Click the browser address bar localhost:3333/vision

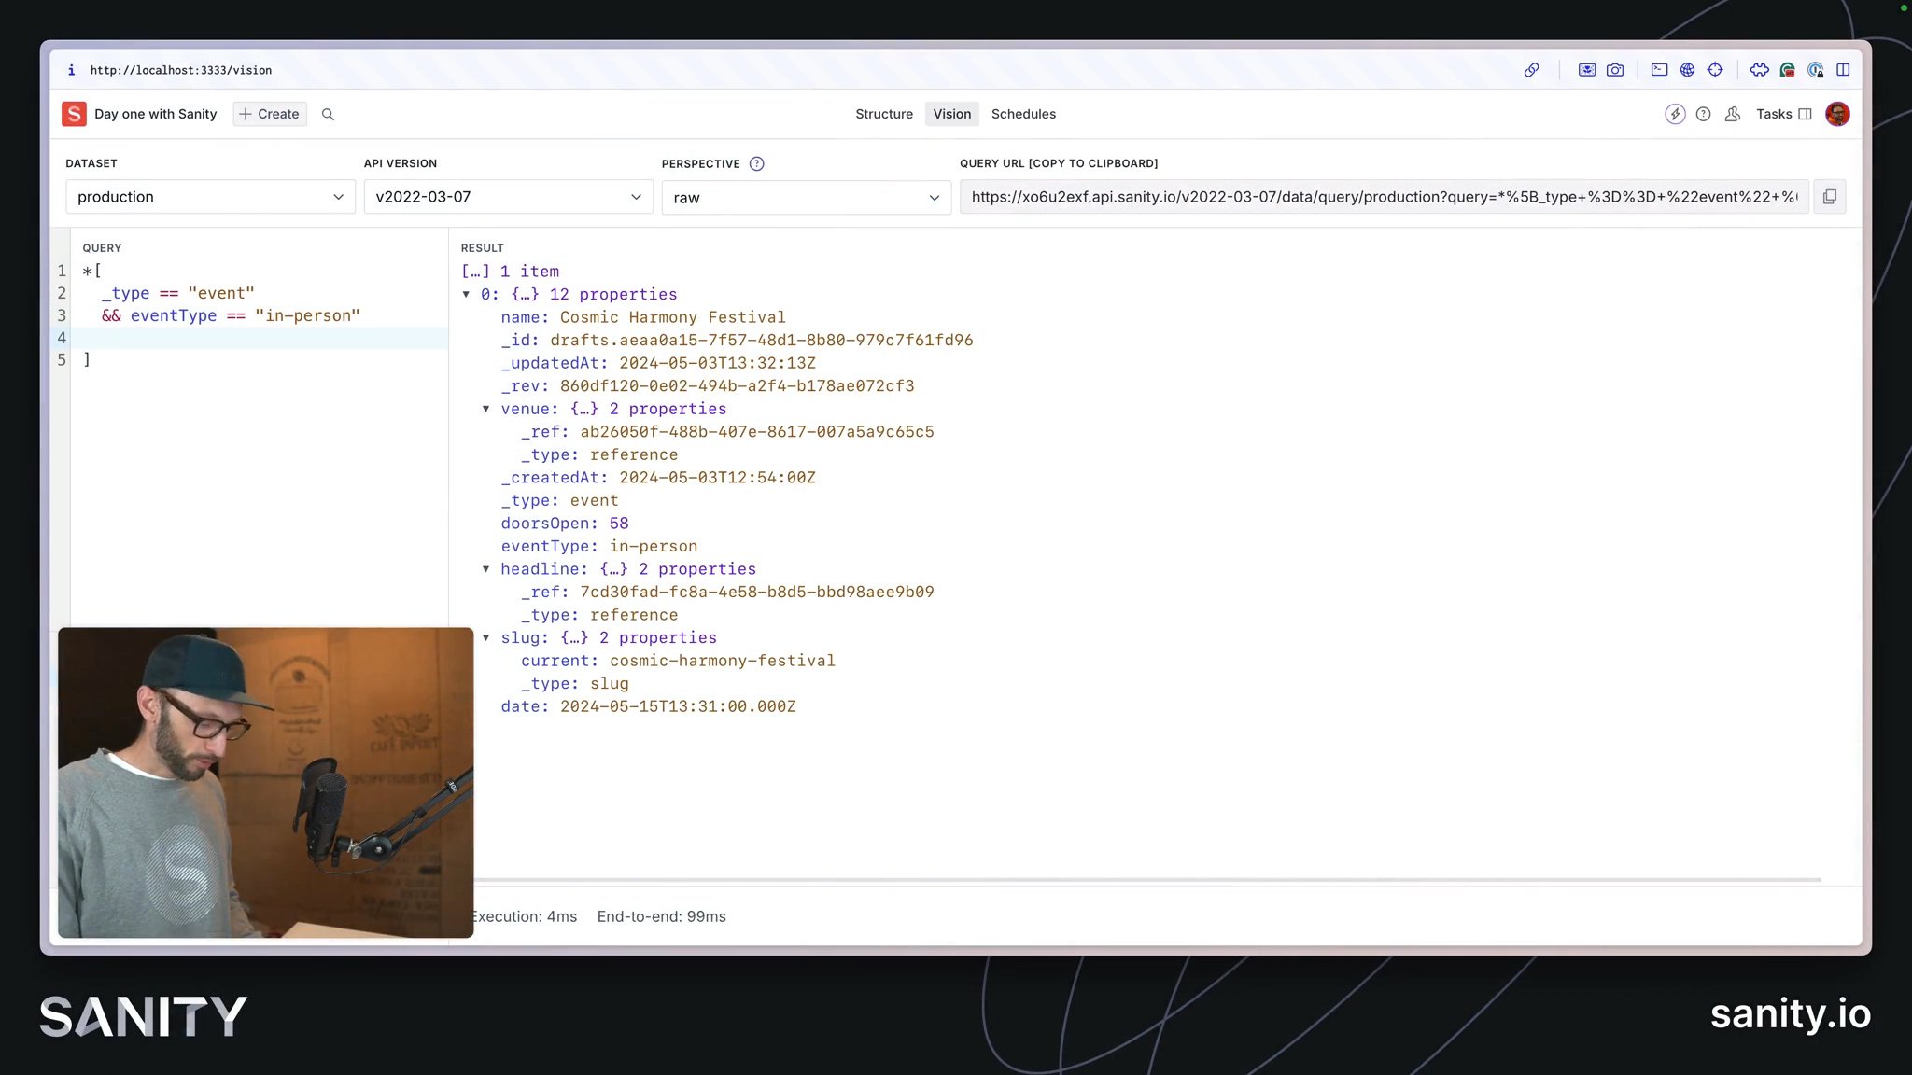[181, 70]
